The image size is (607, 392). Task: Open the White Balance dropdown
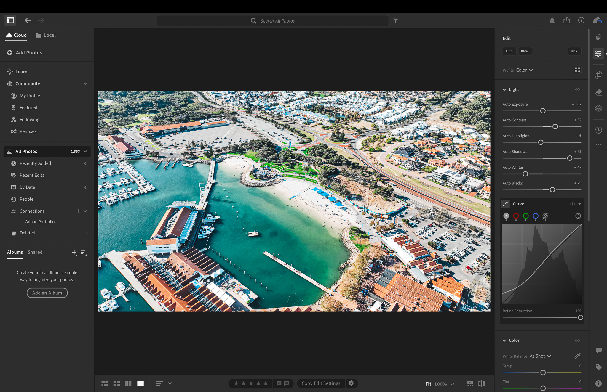pos(540,356)
